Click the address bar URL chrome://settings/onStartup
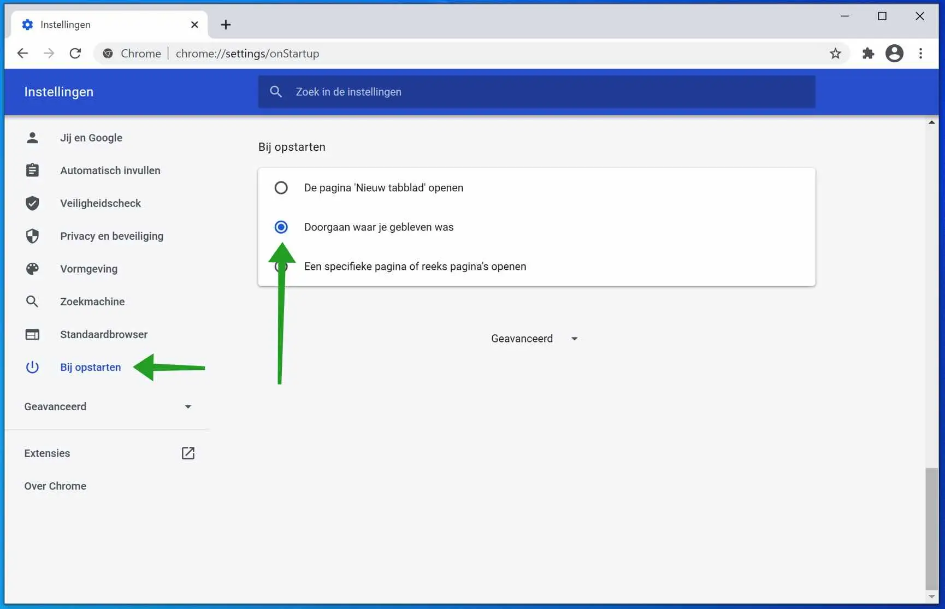This screenshot has height=609, width=945. [247, 54]
